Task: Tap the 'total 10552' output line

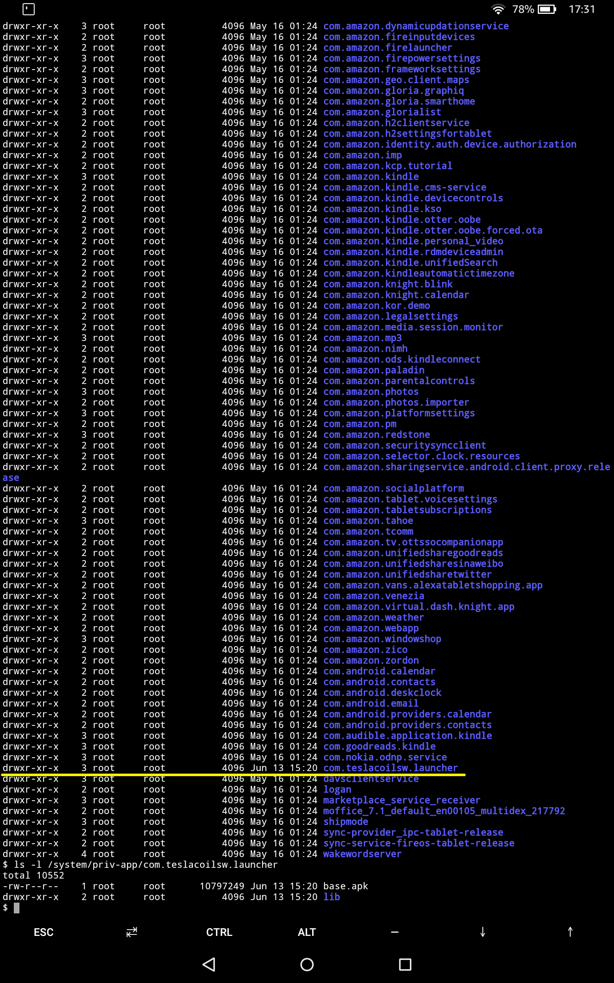Action: point(33,875)
